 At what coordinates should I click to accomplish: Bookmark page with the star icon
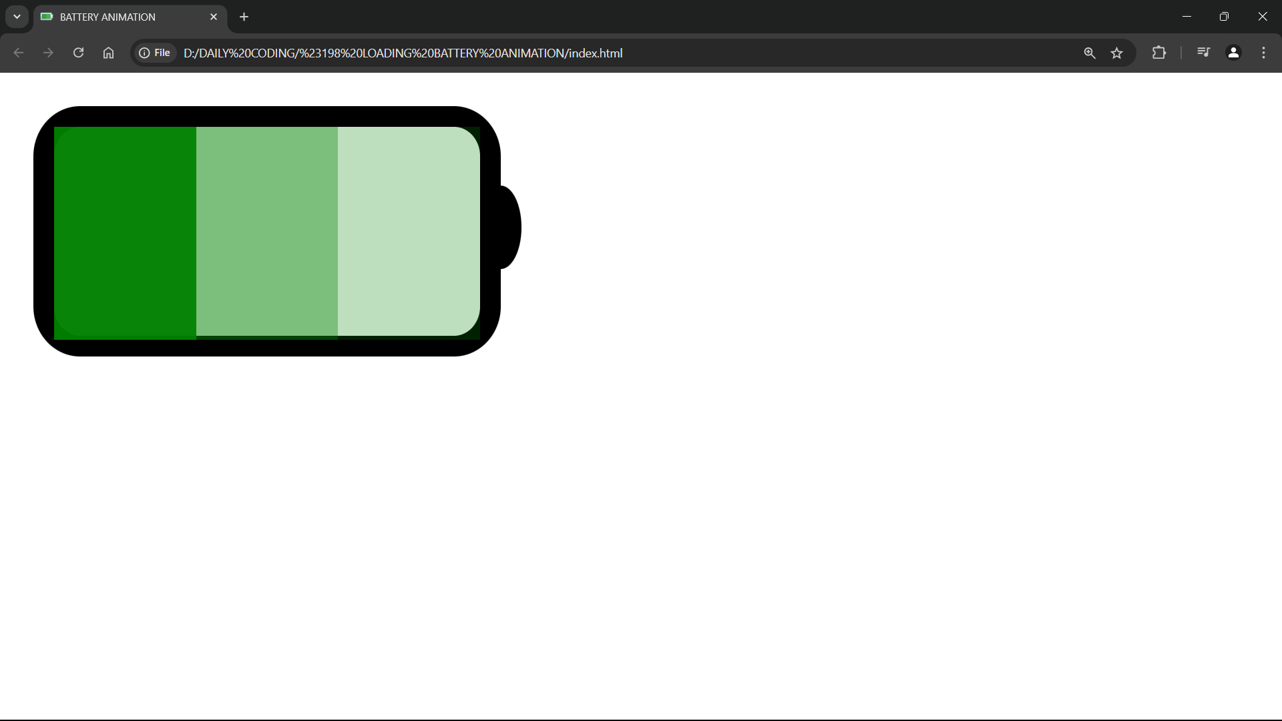[1116, 53]
